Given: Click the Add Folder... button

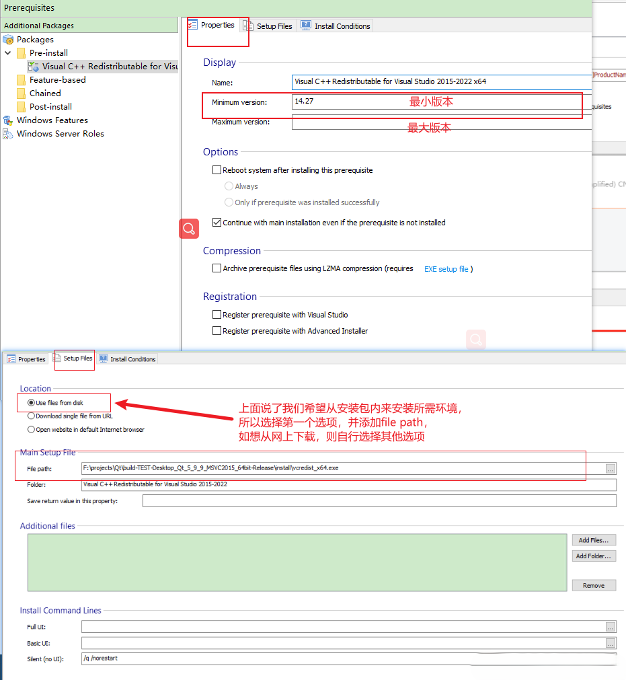Looking at the screenshot, I should click(x=594, y=556).
